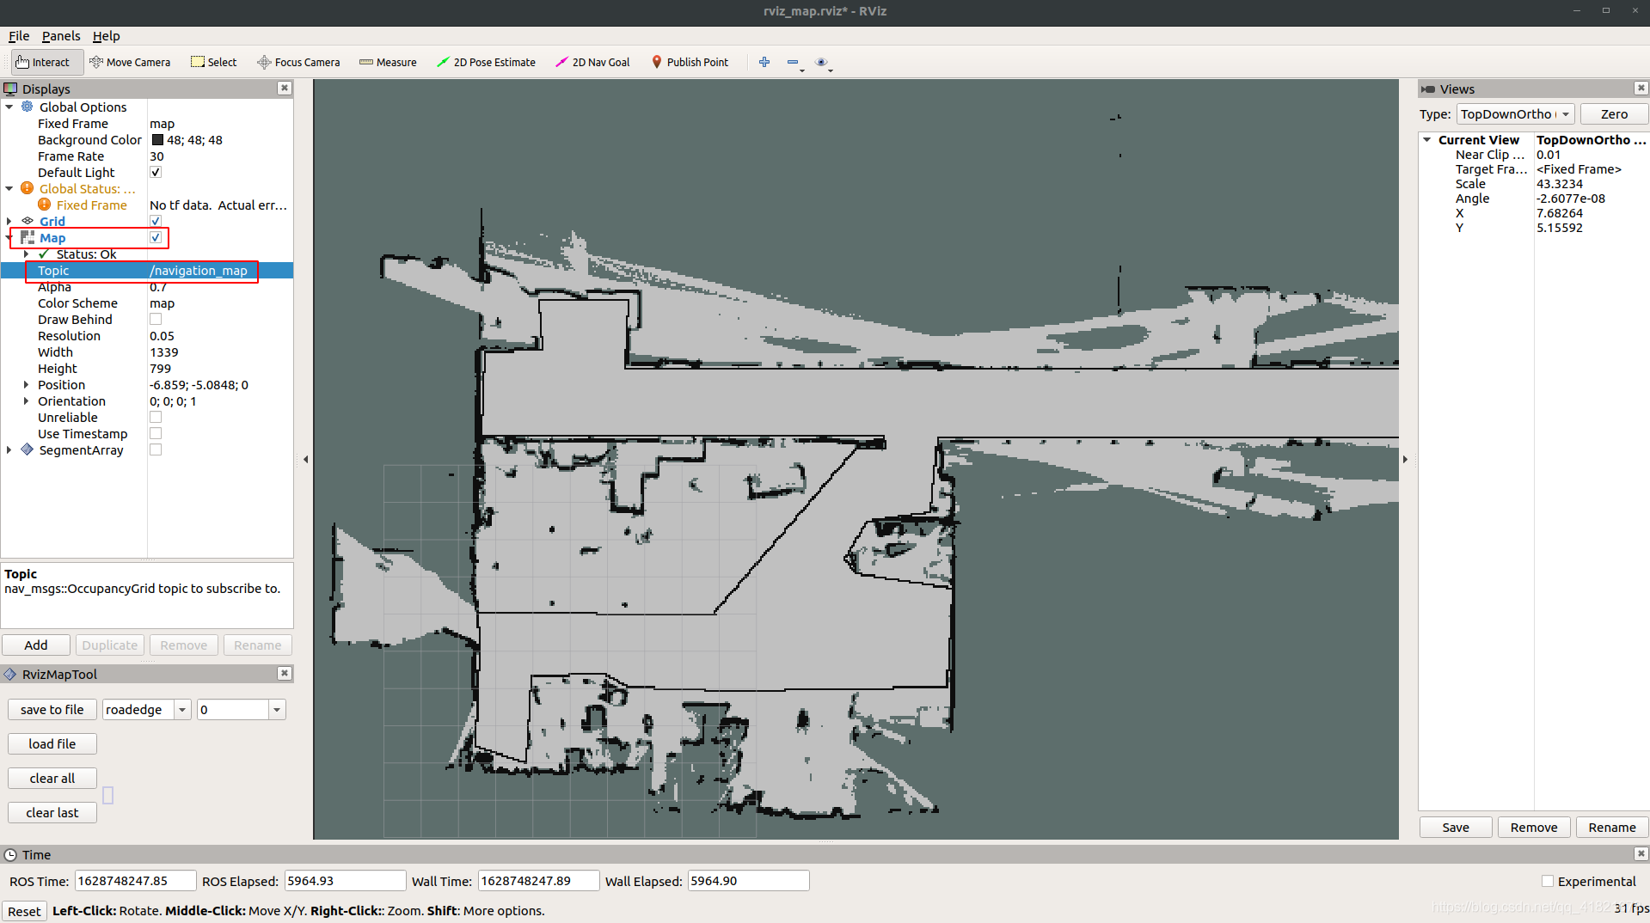The width and height of the screenshot is (1650, 923).
Task: Open the Panels menu
Action: (x=60, y=36)
